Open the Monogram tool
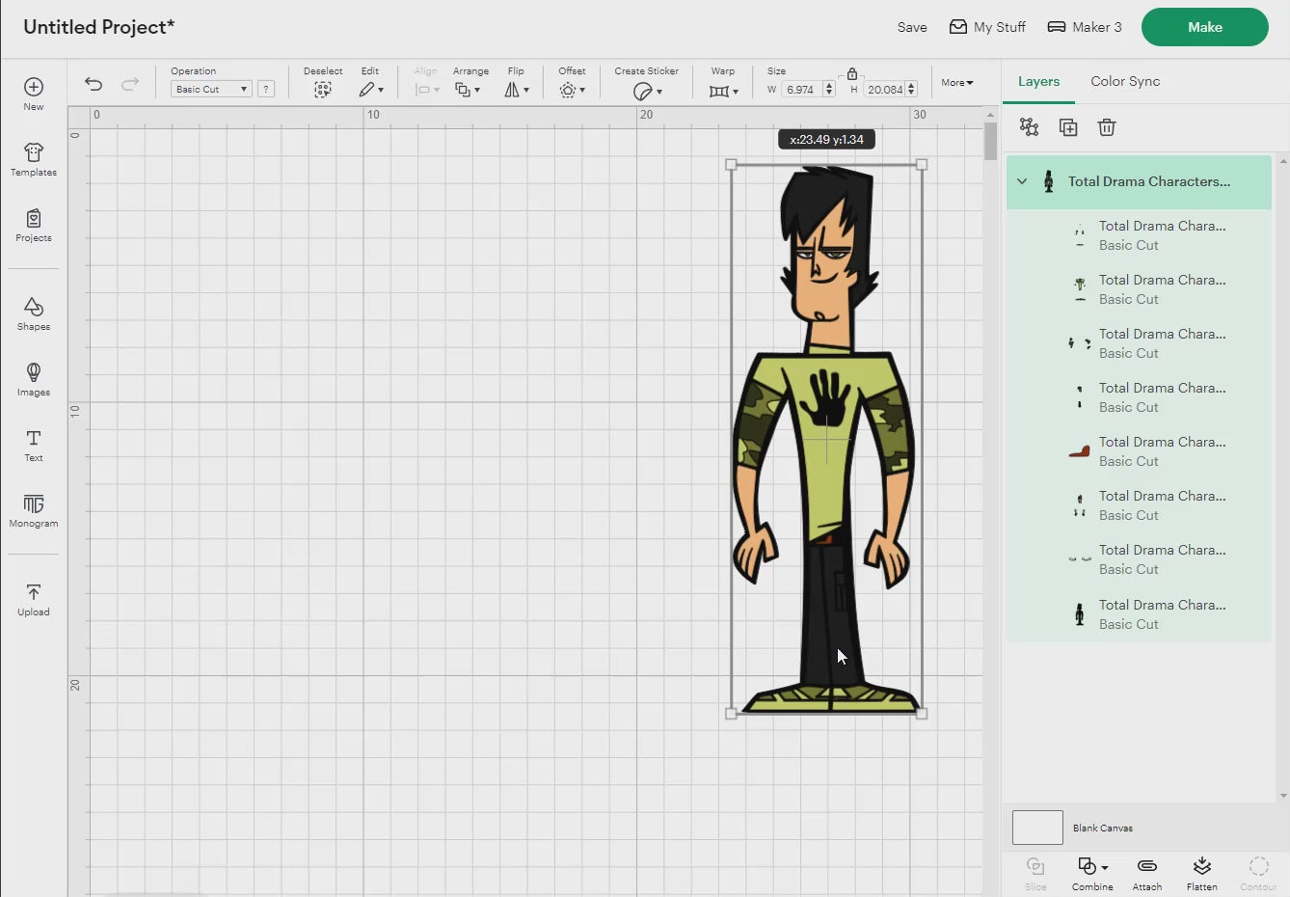 click(x=34, y=510)
